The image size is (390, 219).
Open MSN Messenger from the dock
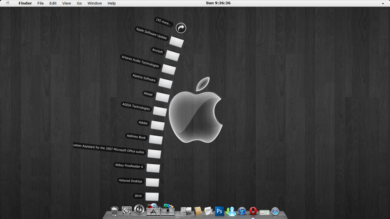click(231, 211)
